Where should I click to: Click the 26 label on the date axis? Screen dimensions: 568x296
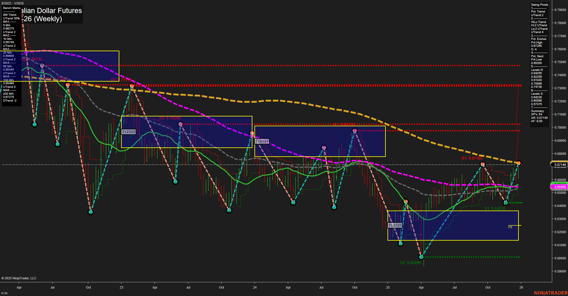(521, 287)
